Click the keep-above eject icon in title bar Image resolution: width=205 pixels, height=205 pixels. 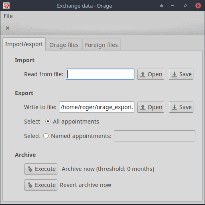(162, 6)
